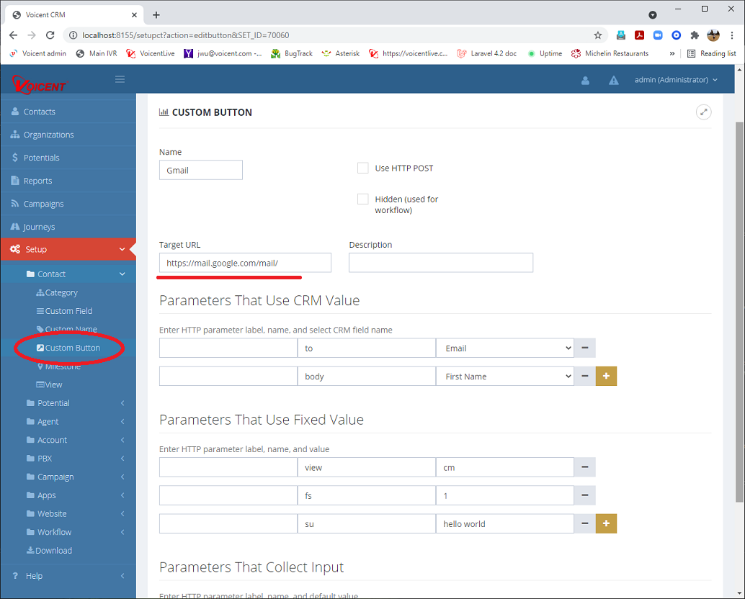Open Campaigns in the sidebar
Viewport: 745px width, 599px height.
pos(43,204)
